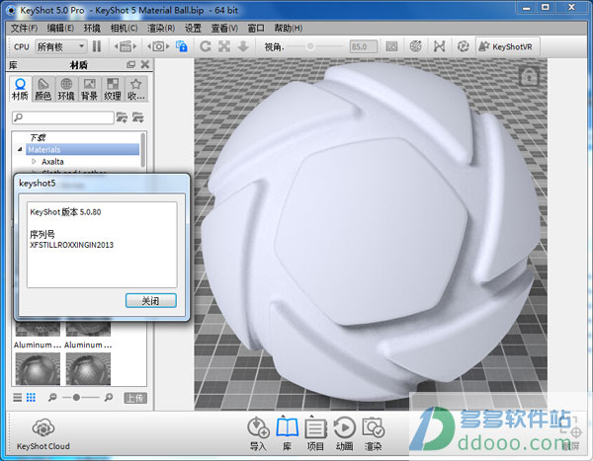This screenshot has height=461, width=593.
Task: Open the 动画 animation panel
Action: point(344,433)
